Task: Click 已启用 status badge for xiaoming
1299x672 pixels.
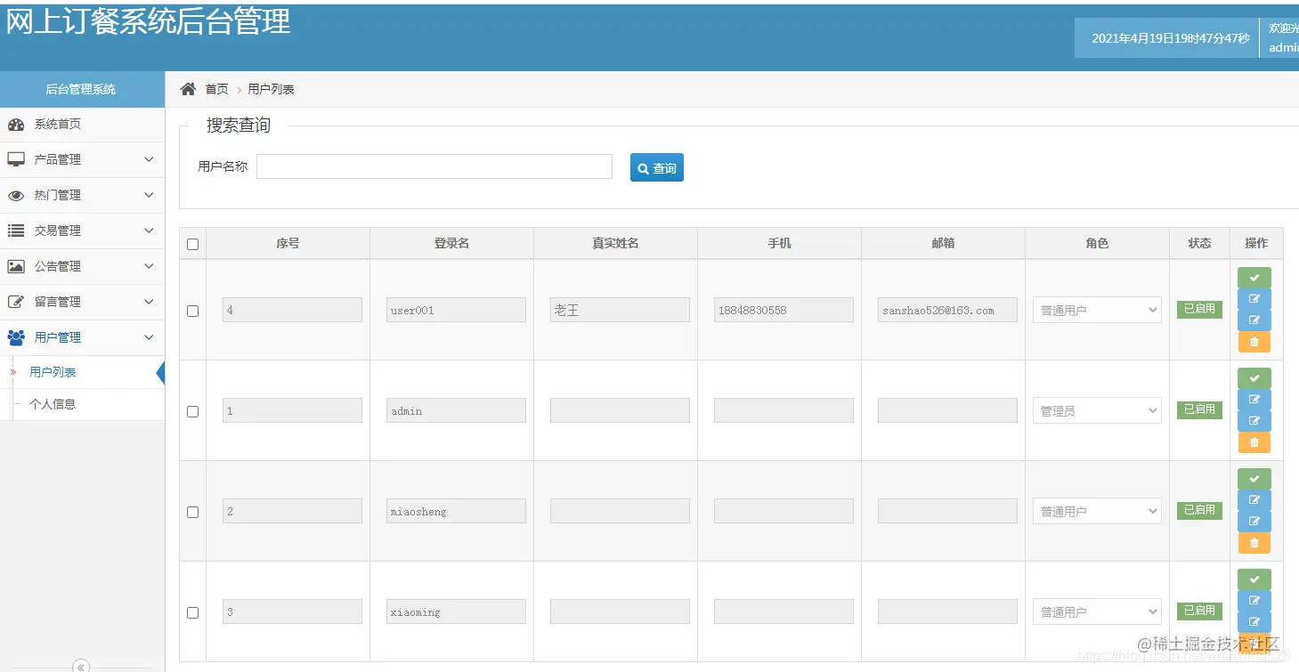Action: pyautogui.click(x=1199, y=611)
